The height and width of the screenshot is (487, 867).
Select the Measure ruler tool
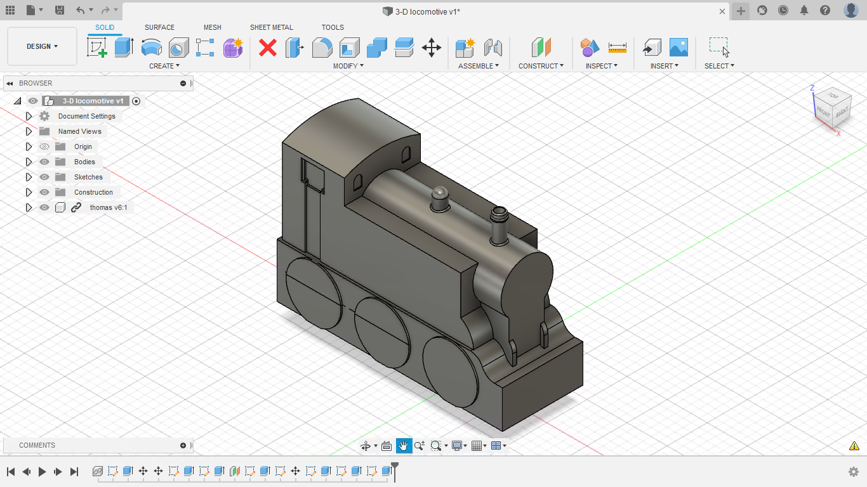pyautogui.click(x=617, y=48)
